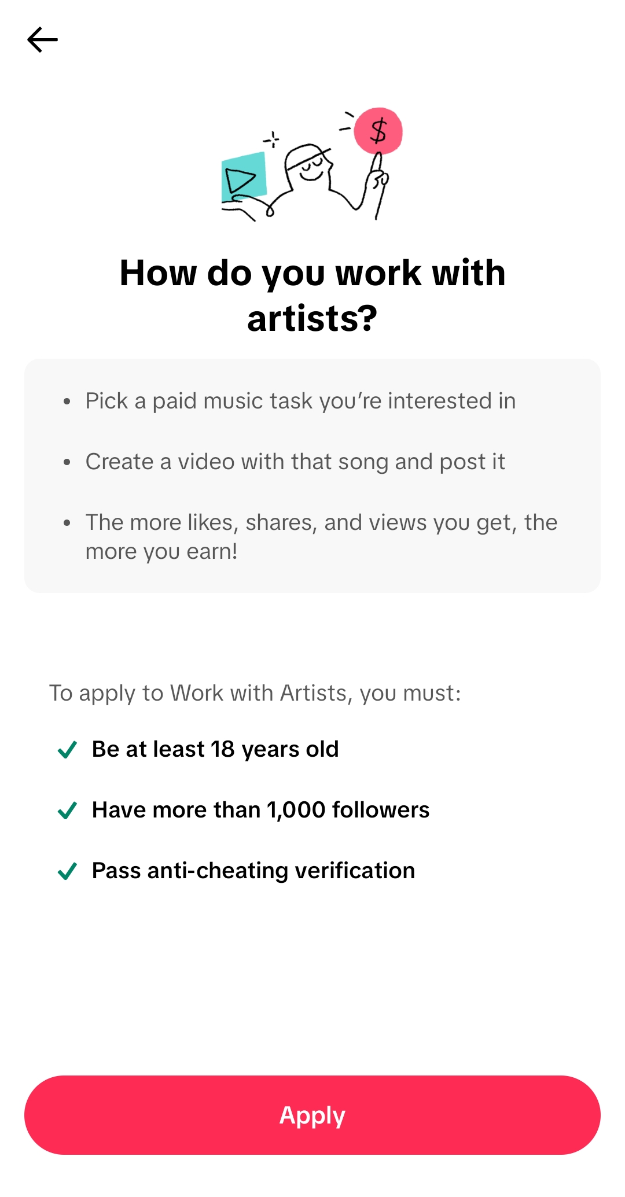Select 'Pass anti-cheating verification' requirement

(x=253, y=871)
